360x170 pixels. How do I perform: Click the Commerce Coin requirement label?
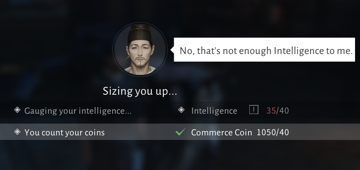click(x=221, y=132)
